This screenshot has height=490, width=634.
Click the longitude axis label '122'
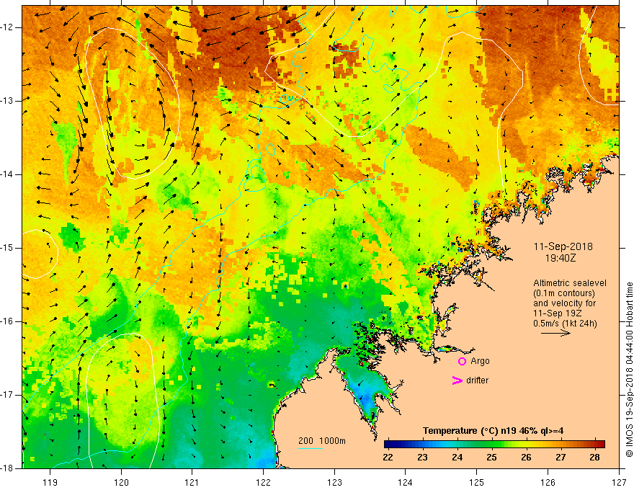click(263, 482)
